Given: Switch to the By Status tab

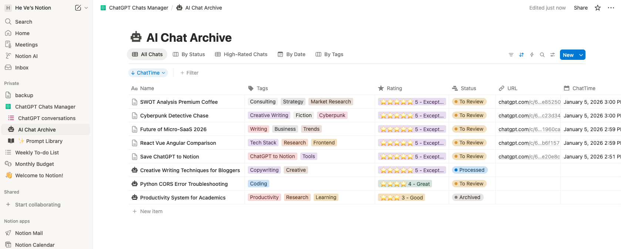Looking at the screenshot, I should point(189,54).
